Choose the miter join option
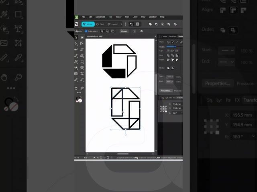 click(177, 56)
